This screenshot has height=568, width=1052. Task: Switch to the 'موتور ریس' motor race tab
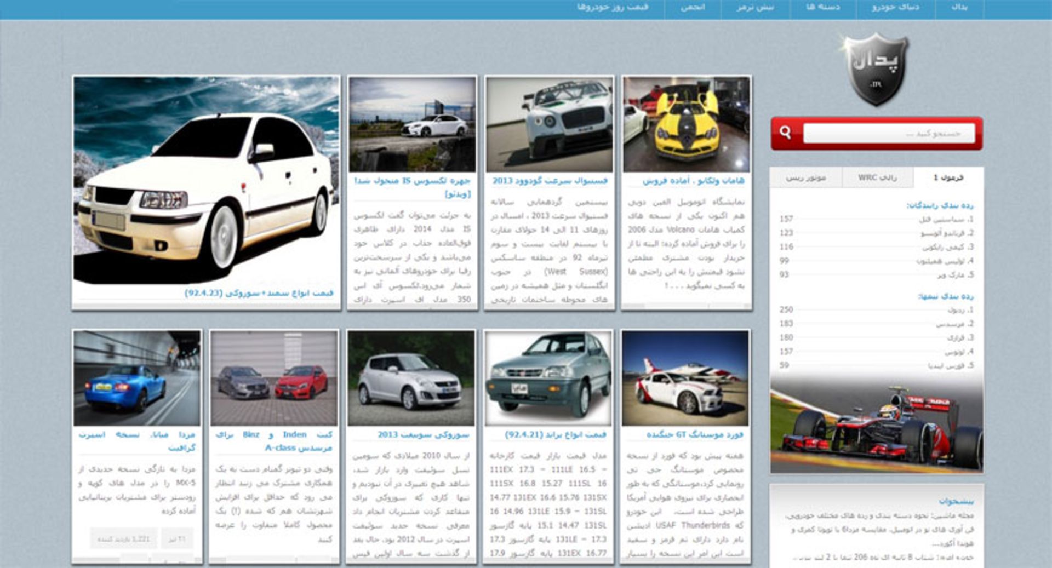(806, 177)
